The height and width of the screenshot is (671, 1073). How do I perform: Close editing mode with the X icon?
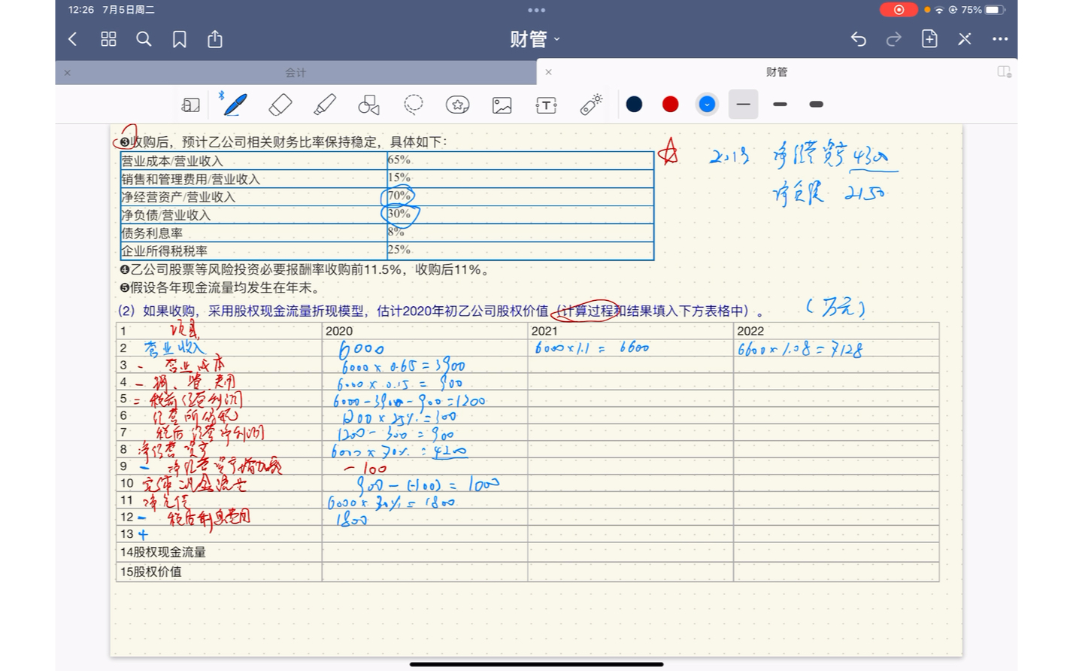965,39
